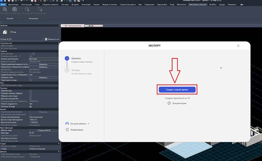Click the Шаблон вида value button
This screenshot has height=161, width=262.
pos(44,130)
